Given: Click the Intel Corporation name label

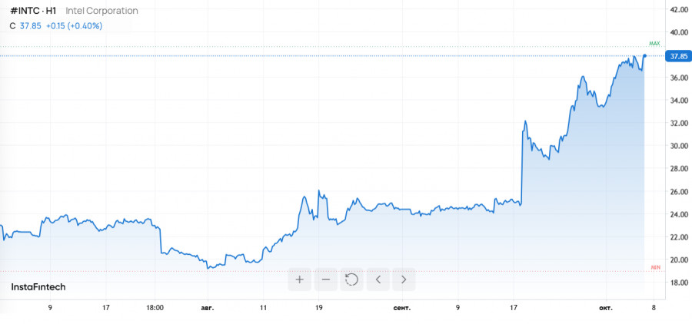Looking at the screenshot, I should coord(102,12).
